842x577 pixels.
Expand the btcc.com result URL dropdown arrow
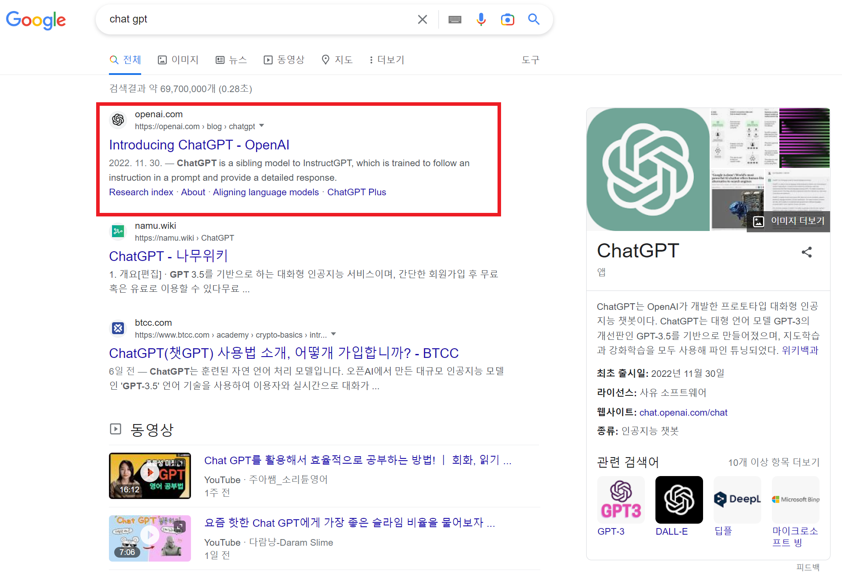point(333,335)
